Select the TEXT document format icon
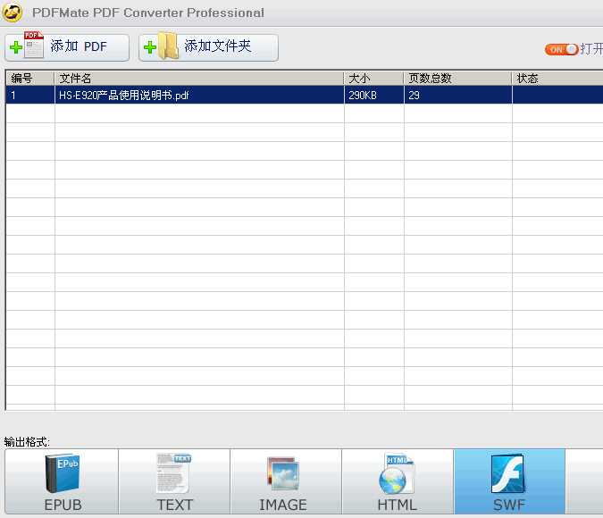Screen dimensions: 603x518 tap(174, 473)
